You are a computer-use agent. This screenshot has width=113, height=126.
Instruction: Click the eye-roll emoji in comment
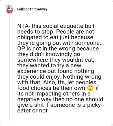click(90, 88)
